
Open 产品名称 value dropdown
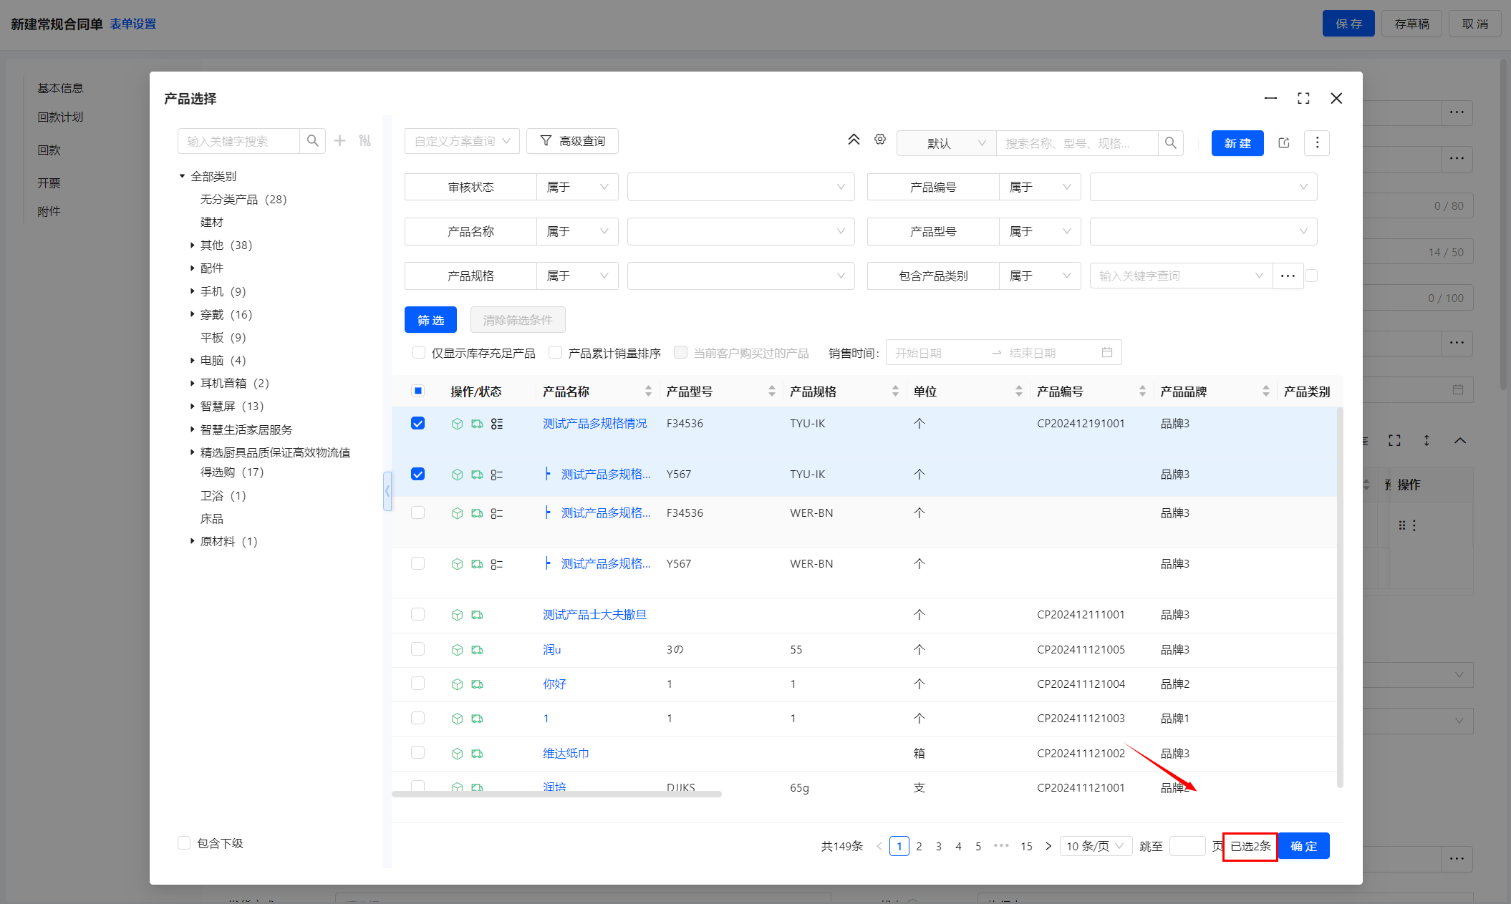[740, 231]
